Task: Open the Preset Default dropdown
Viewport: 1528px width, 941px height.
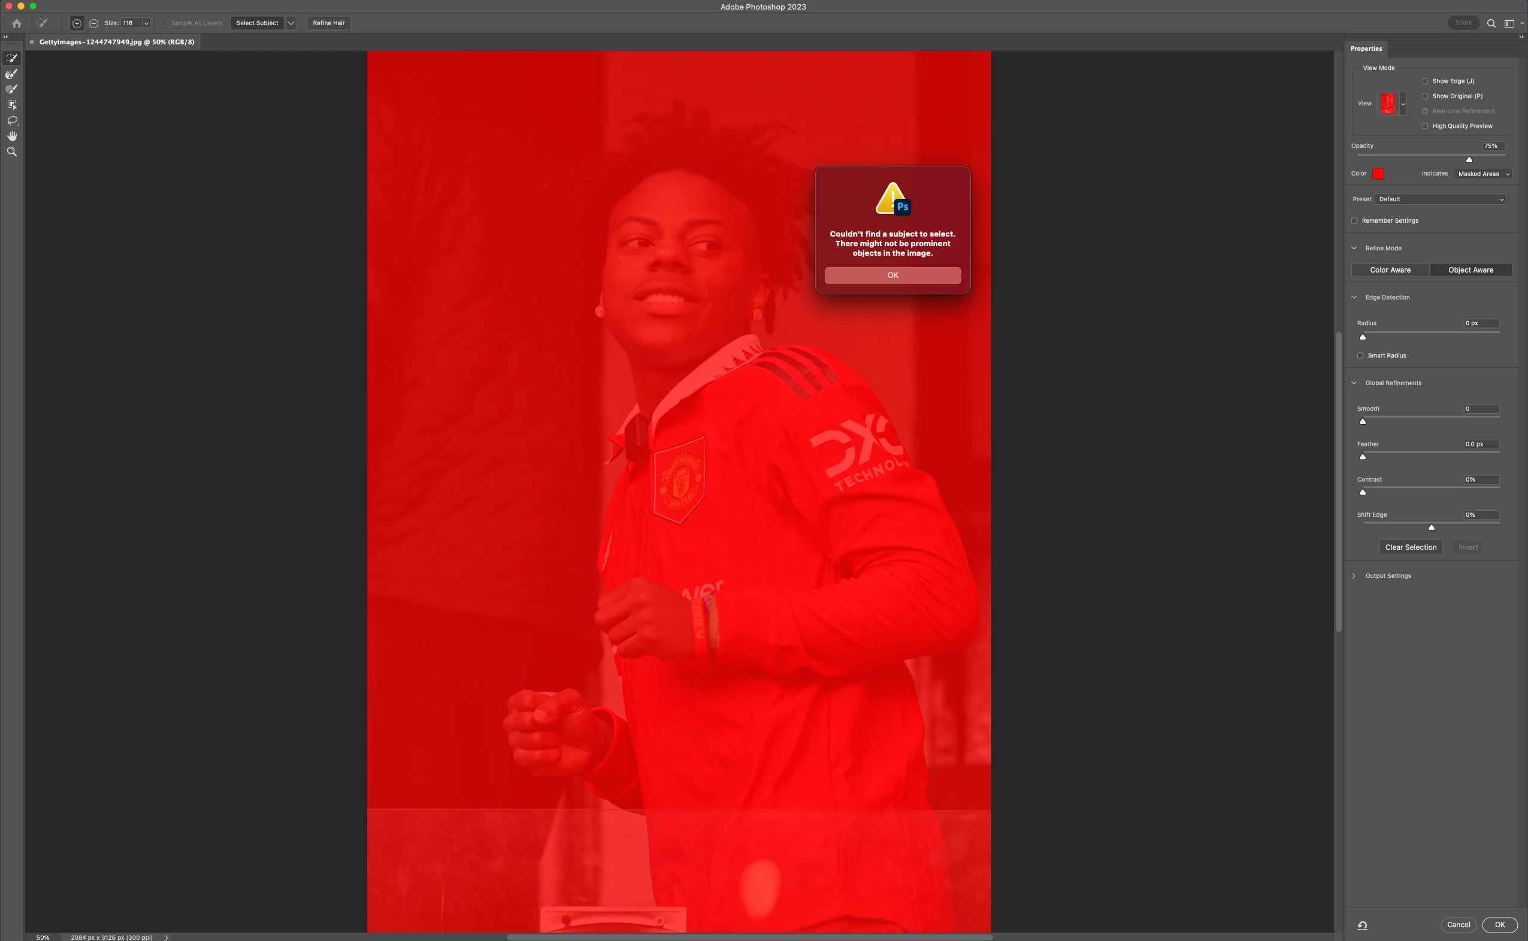Action: tap(1441, 199)
